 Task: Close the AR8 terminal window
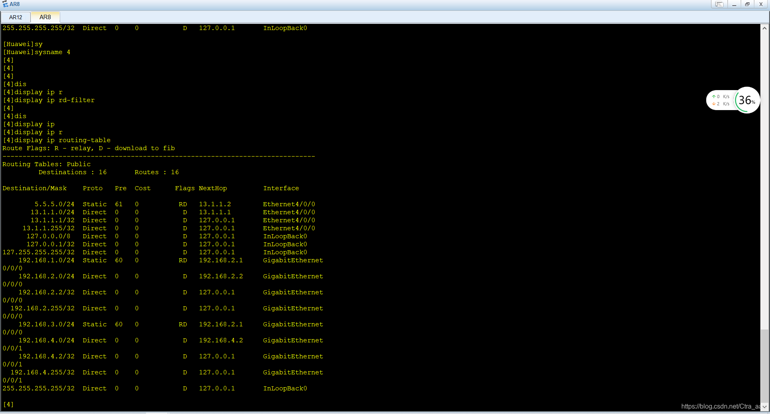(761, 4)
